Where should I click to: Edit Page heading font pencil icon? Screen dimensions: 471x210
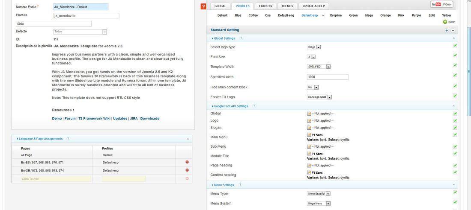[309, 166]
